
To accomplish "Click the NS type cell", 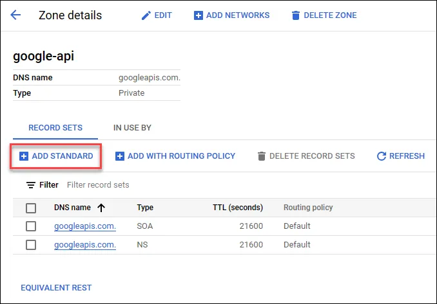I will pyautogui.click(x=142, y=245).
